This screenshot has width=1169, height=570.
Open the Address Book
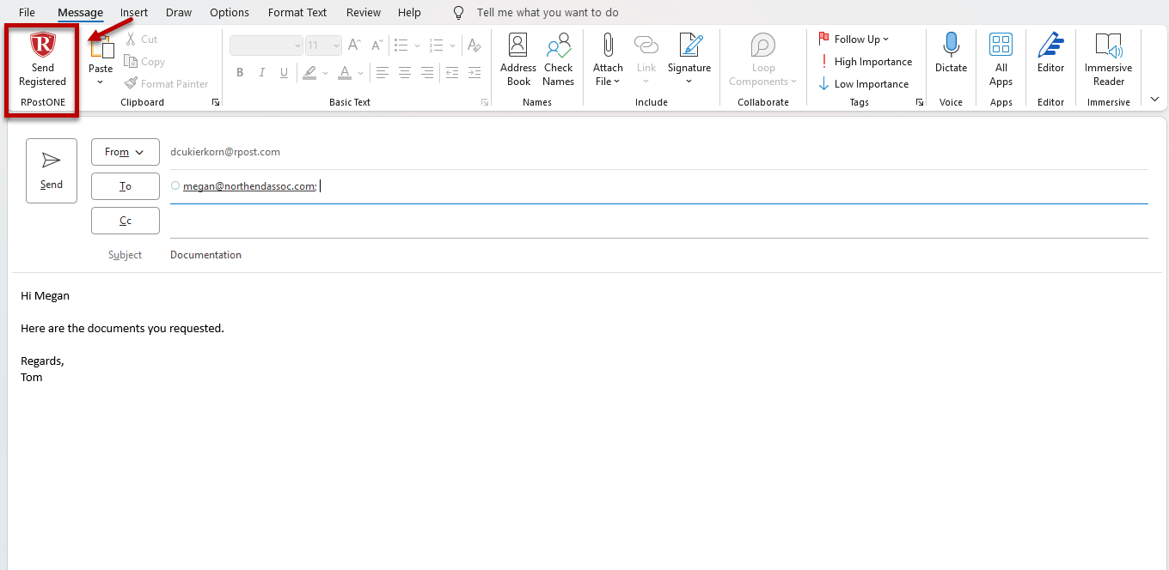point(518,58)
